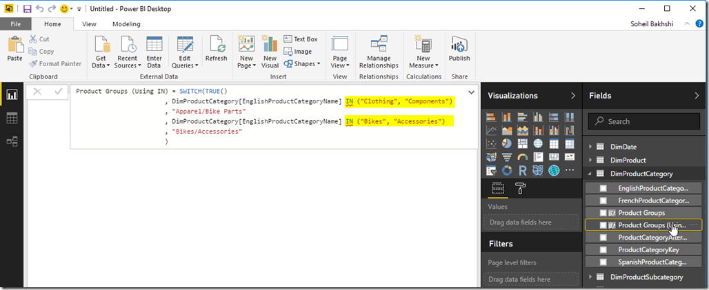Select the waterfall chart visual
This screenshot has height=290, width=709.
[x=570, y=131]
